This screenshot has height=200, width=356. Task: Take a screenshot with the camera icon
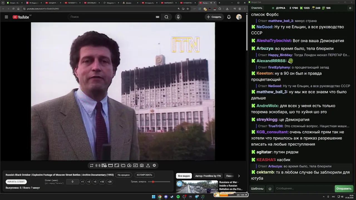point(142,166)
